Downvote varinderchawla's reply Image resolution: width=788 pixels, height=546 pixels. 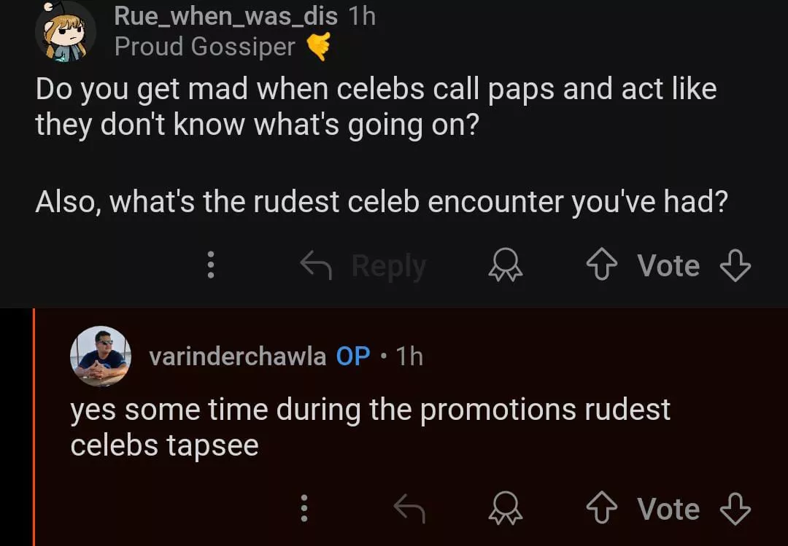734,509
